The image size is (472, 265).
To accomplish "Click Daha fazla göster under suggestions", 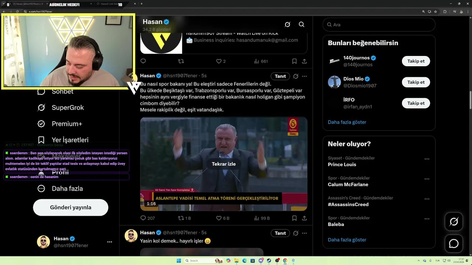I will point(347,122).
